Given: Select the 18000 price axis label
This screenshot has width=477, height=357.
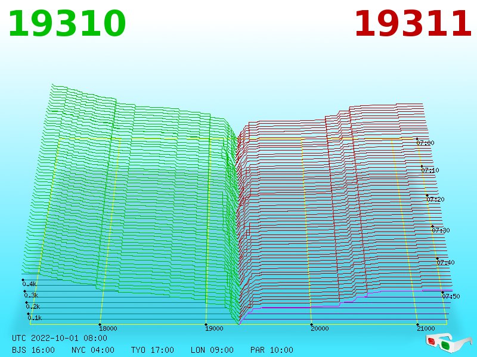Looking at the screenshot, I should [108, 328].
